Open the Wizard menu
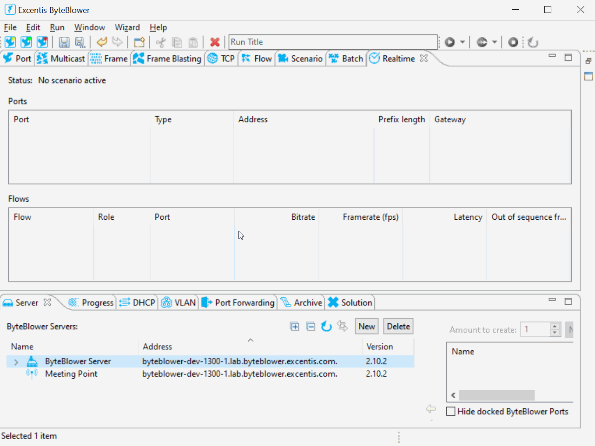Image resolution: width=595 pixels, height=446 pixels. [127, 27]
